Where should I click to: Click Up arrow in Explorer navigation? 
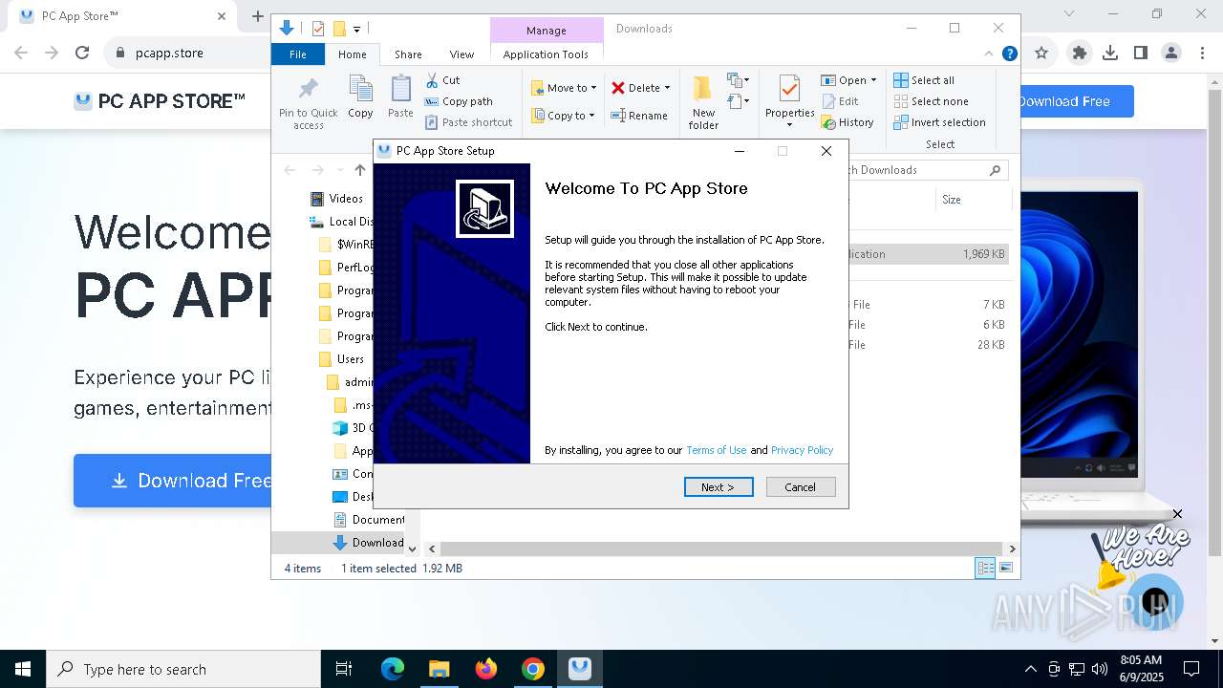coord(359,170)
